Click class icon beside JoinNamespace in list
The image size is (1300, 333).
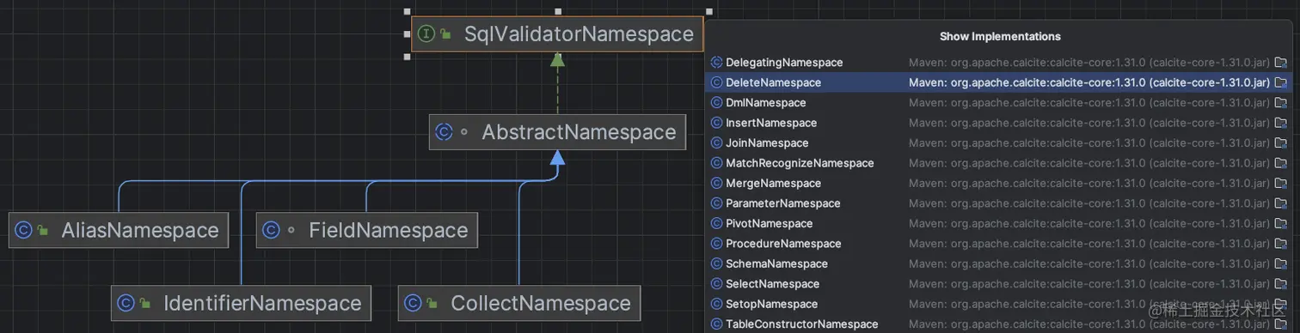tap(716, 143)
